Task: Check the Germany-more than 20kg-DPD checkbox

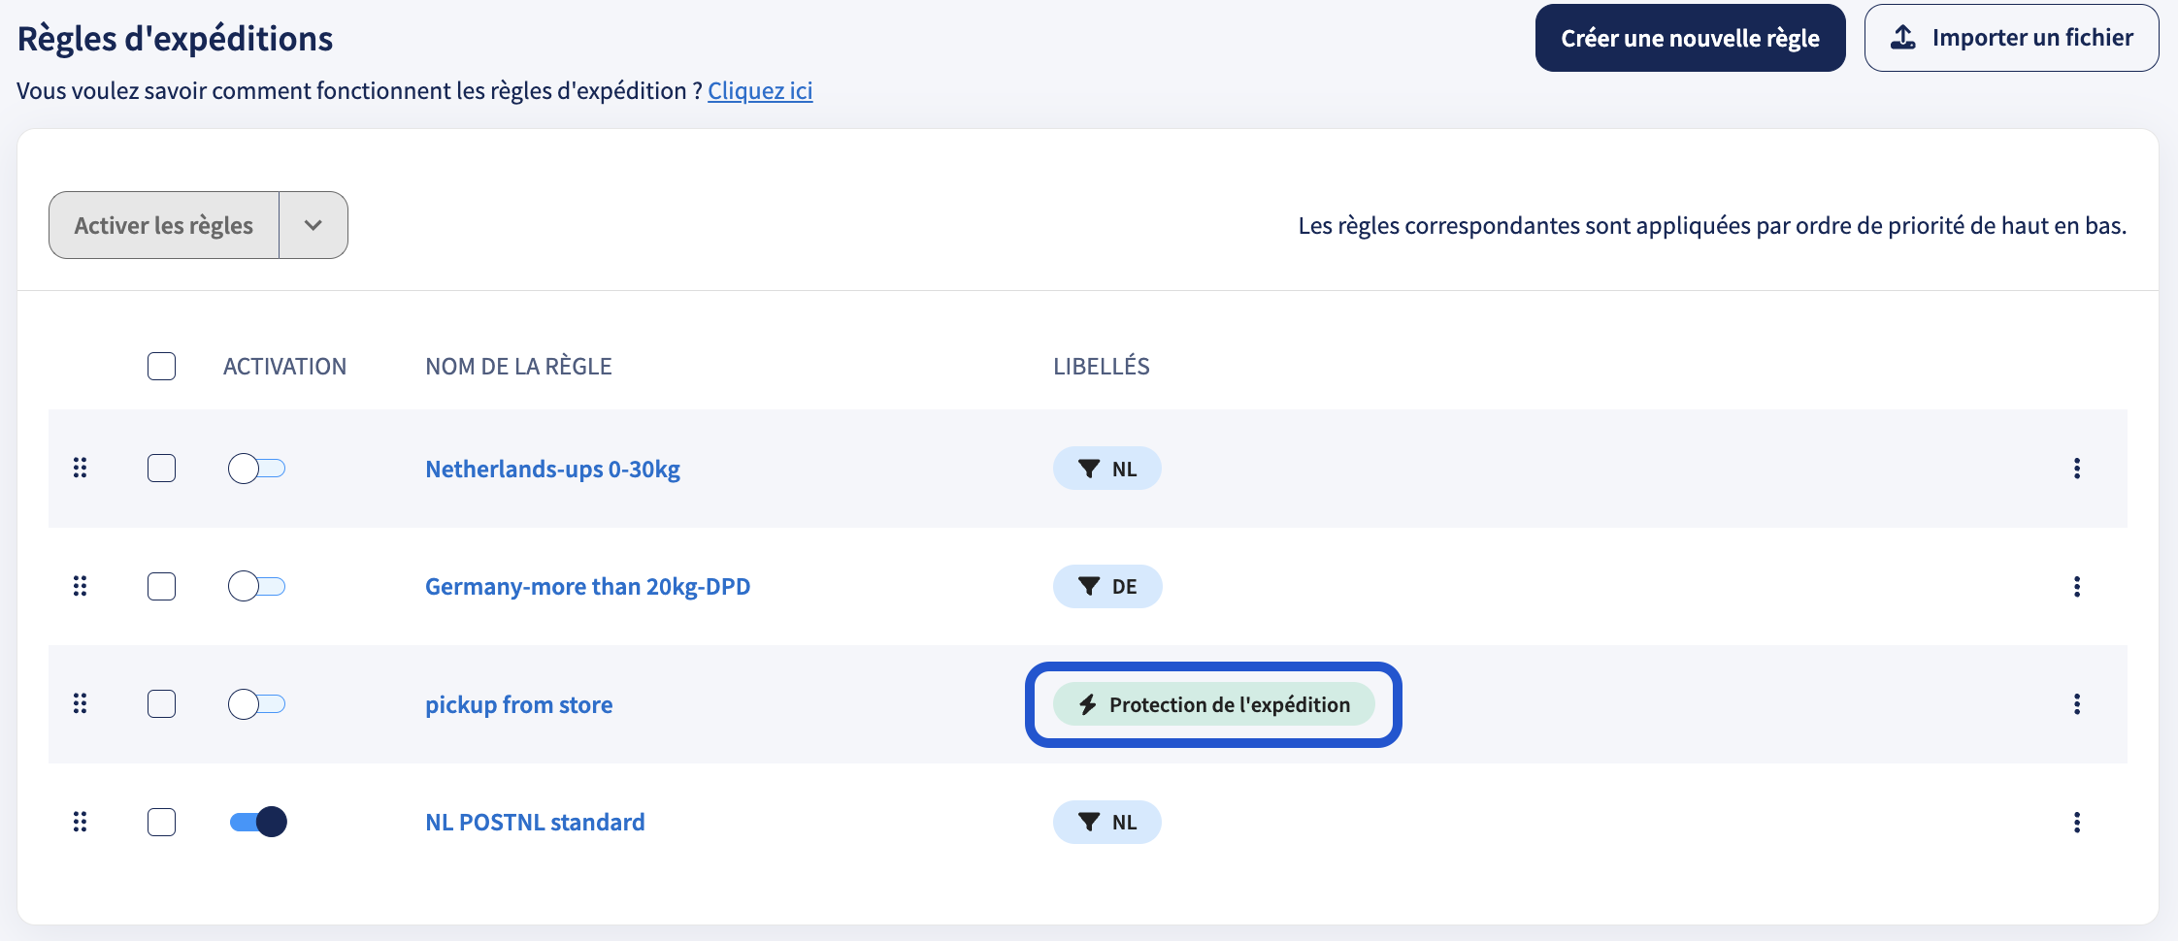Action: click(x=161, y=586)
